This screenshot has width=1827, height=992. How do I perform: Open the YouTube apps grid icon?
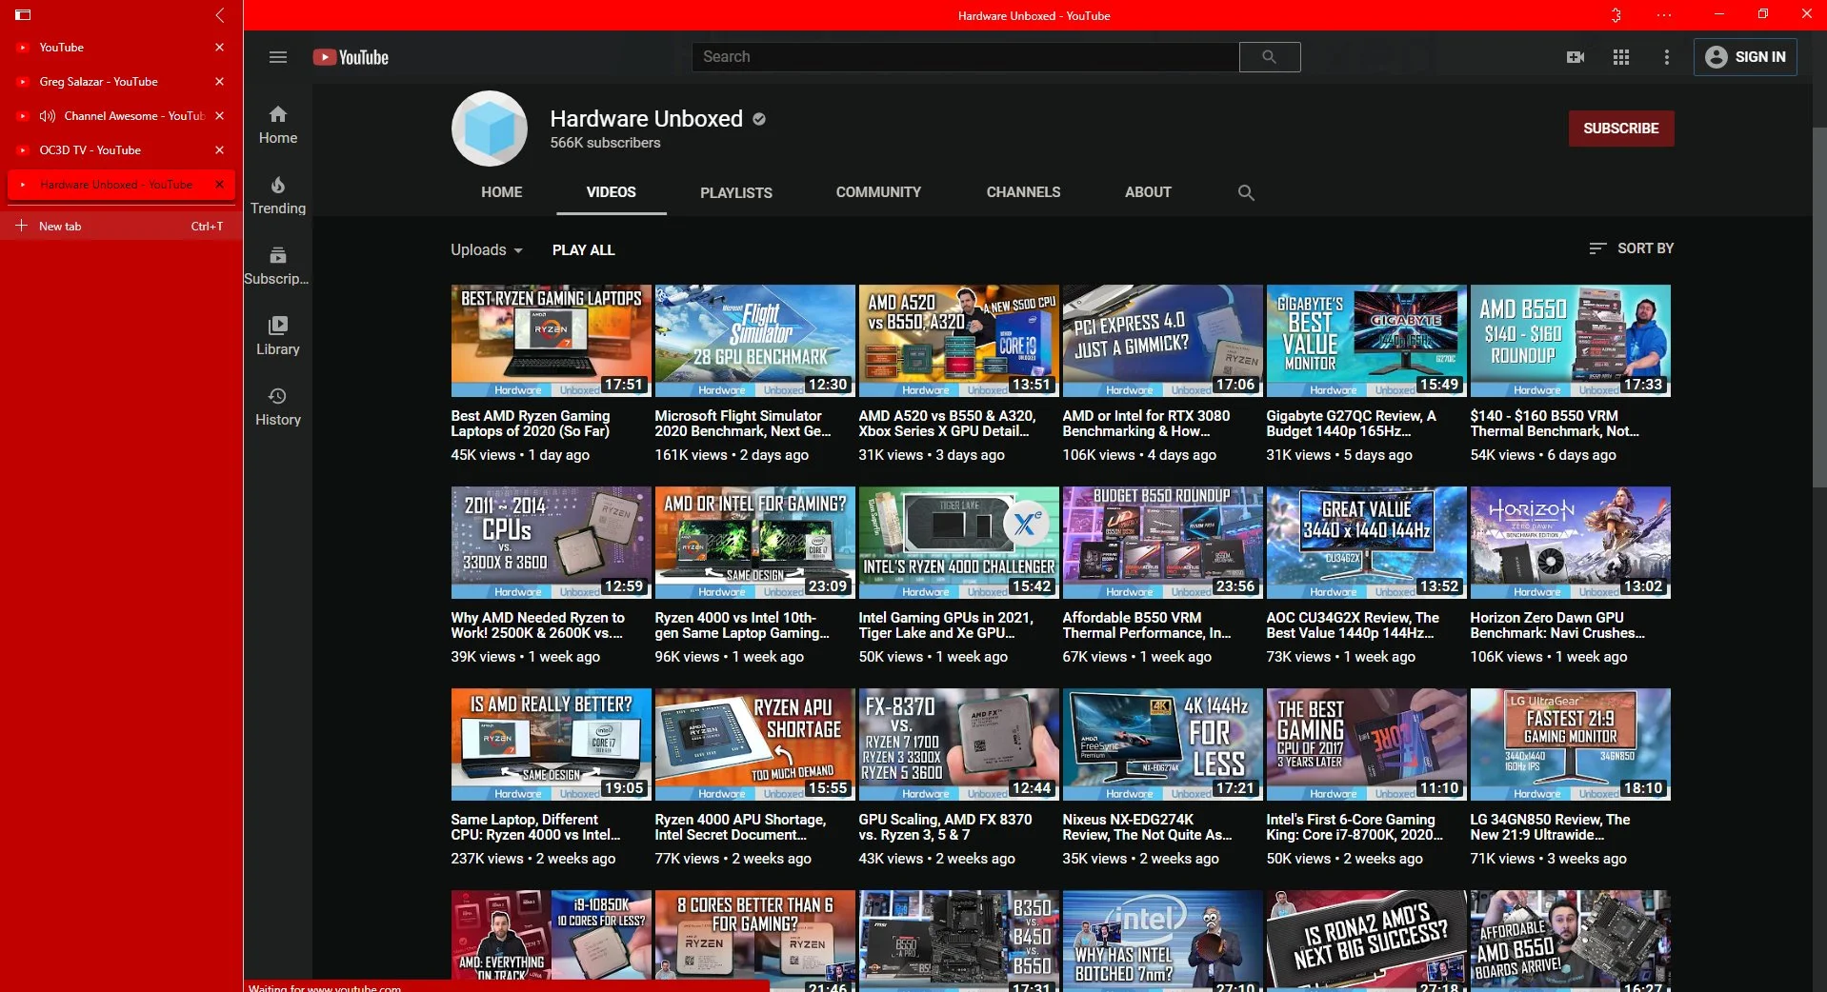tap(1620, 57)
